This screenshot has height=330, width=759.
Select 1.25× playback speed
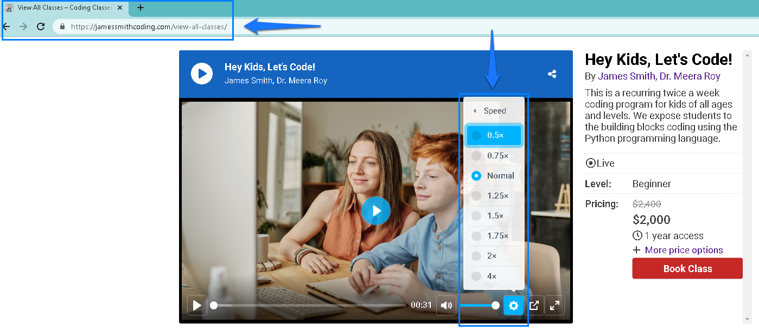(494, 196)
